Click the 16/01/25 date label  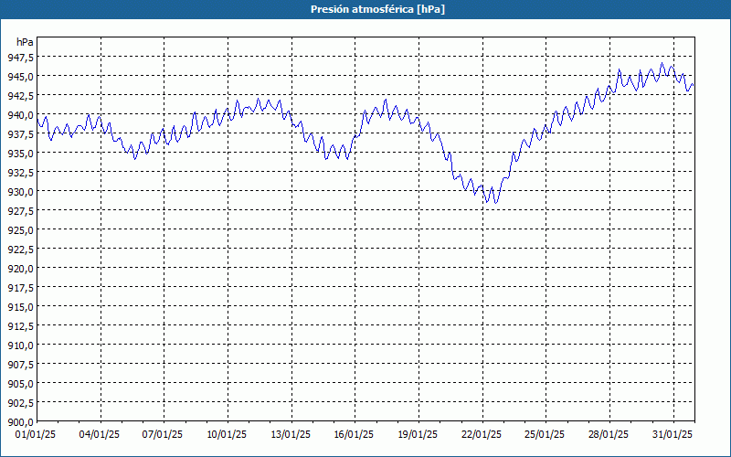coord(354,435)
